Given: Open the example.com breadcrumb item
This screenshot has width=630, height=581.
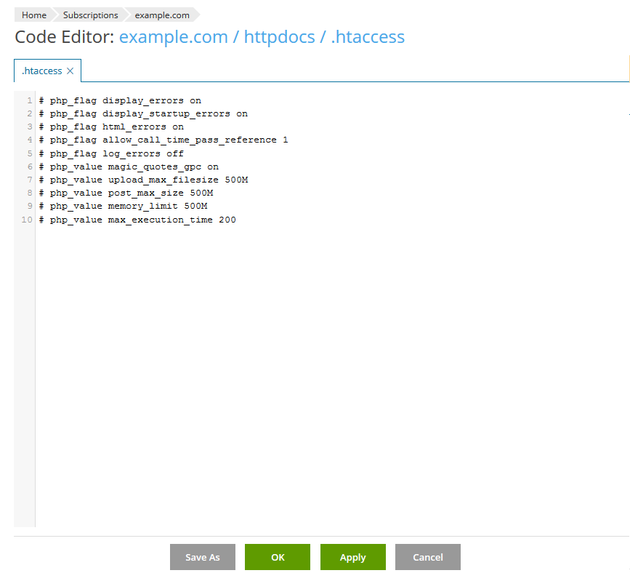Looking at the screenshot, I should pos(162,15).
